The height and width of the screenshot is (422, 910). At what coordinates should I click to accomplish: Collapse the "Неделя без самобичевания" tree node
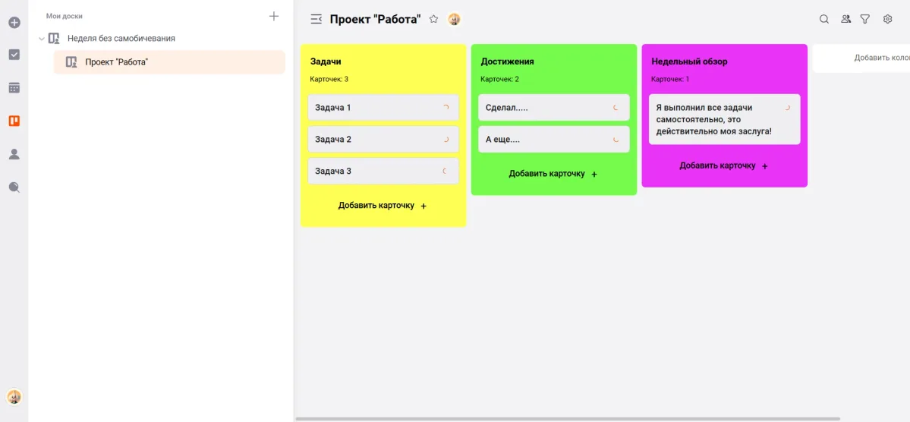tap(42, 39)
